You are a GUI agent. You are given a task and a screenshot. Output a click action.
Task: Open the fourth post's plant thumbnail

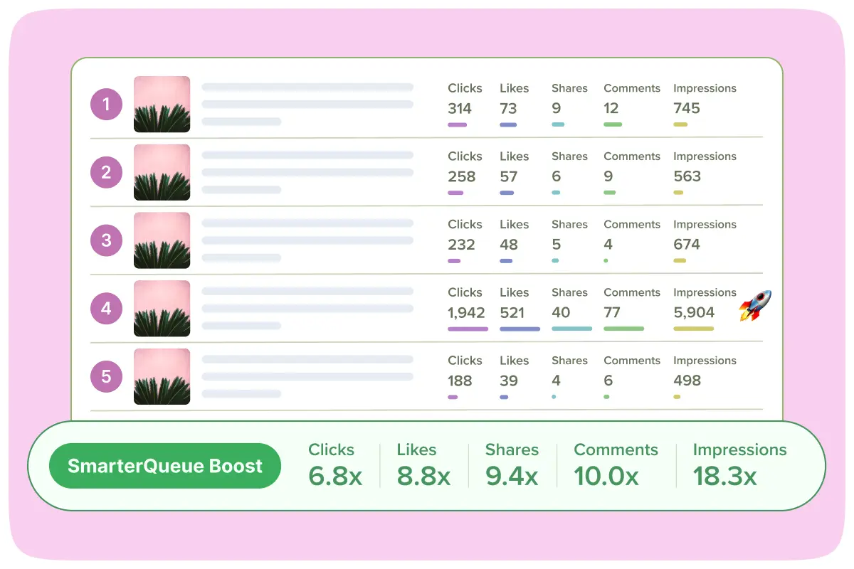point(162,309)
